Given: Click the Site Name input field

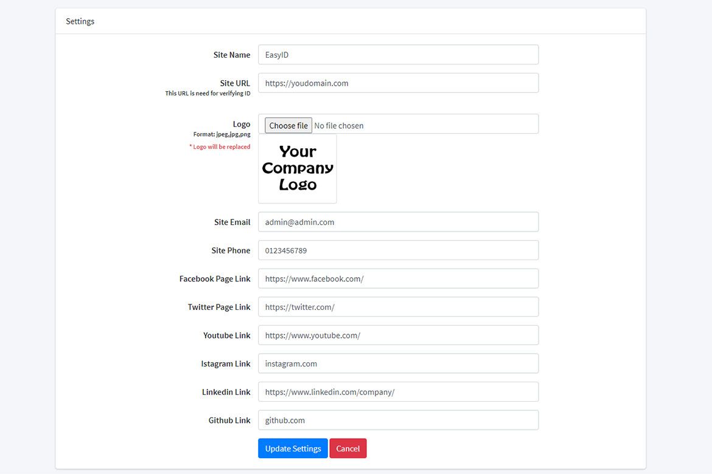Looking at the screenshot, I should click(x=398, y=55).
